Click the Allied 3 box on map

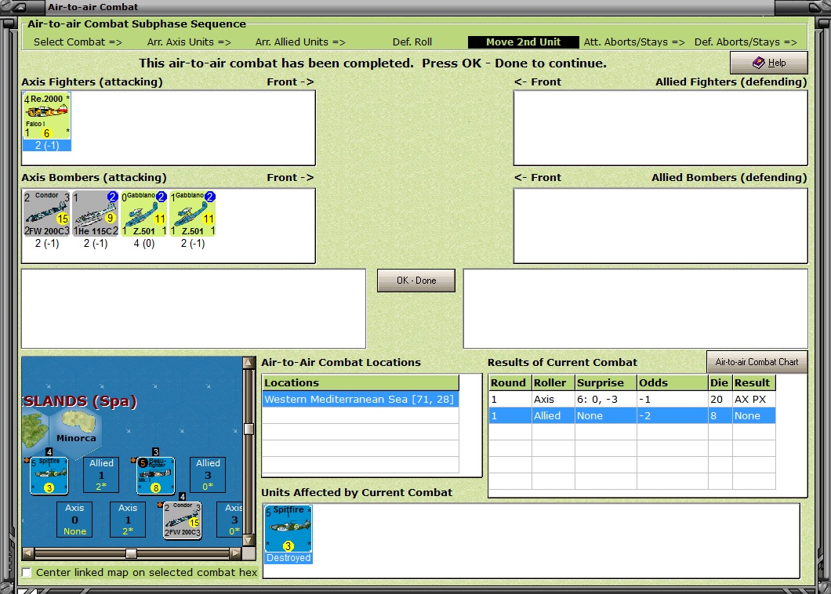click(x=208, y=475)
